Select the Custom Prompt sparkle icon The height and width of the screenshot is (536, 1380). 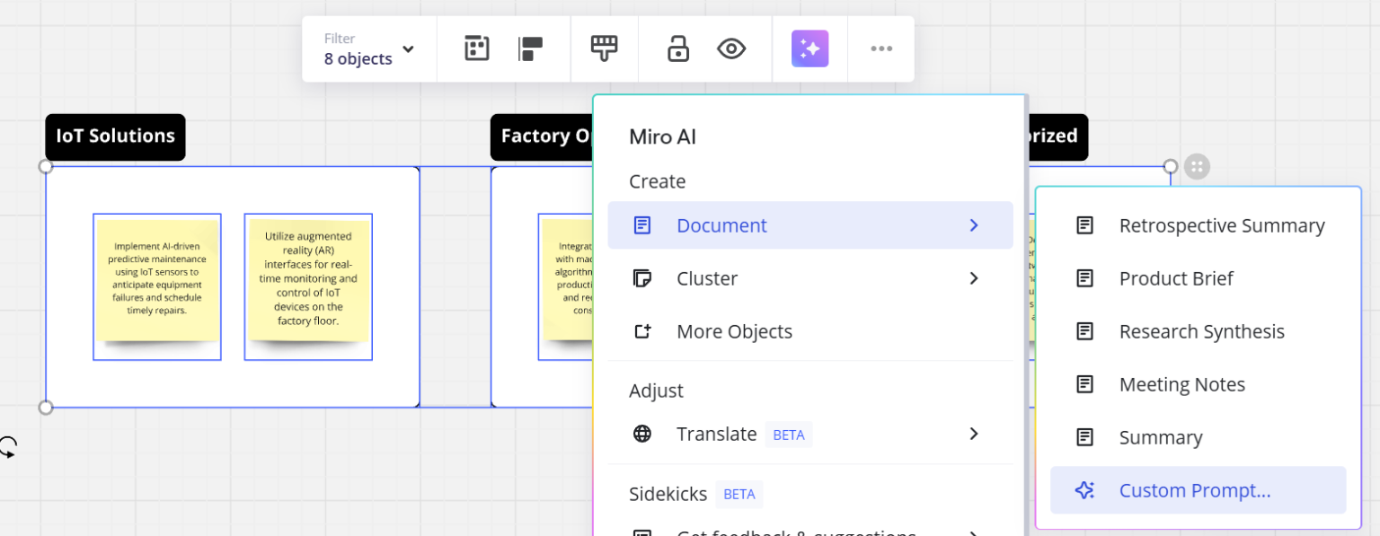coord(1084,490)
